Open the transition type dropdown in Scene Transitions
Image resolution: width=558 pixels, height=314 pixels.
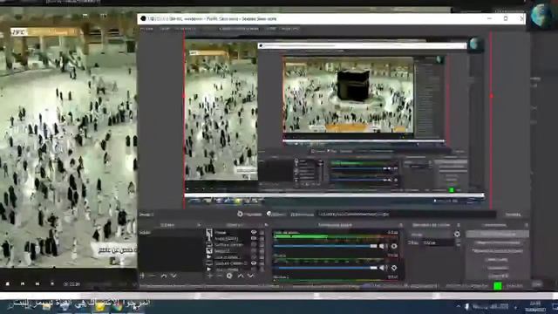431,235
